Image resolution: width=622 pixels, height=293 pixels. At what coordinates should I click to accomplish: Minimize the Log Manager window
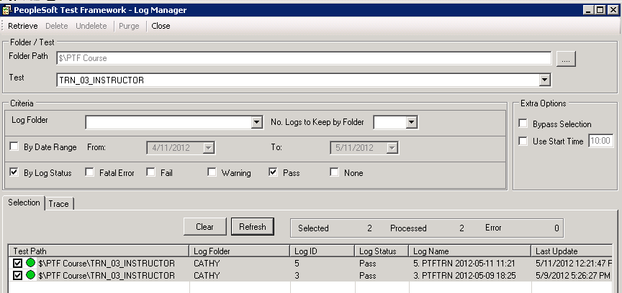[x=589, y=10]
